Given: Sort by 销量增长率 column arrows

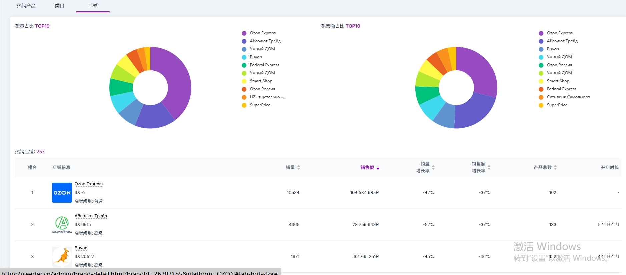Looking at the screenshot, I should click(x=433, y=167).
